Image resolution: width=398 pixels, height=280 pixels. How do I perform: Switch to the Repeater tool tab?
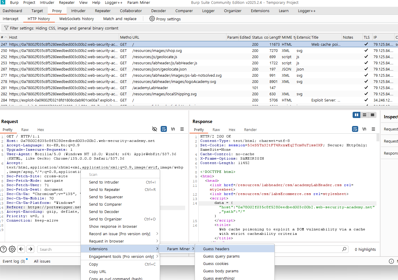(103, 11)
